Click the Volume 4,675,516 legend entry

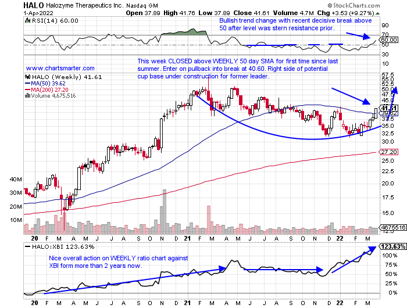pos(53,96)
